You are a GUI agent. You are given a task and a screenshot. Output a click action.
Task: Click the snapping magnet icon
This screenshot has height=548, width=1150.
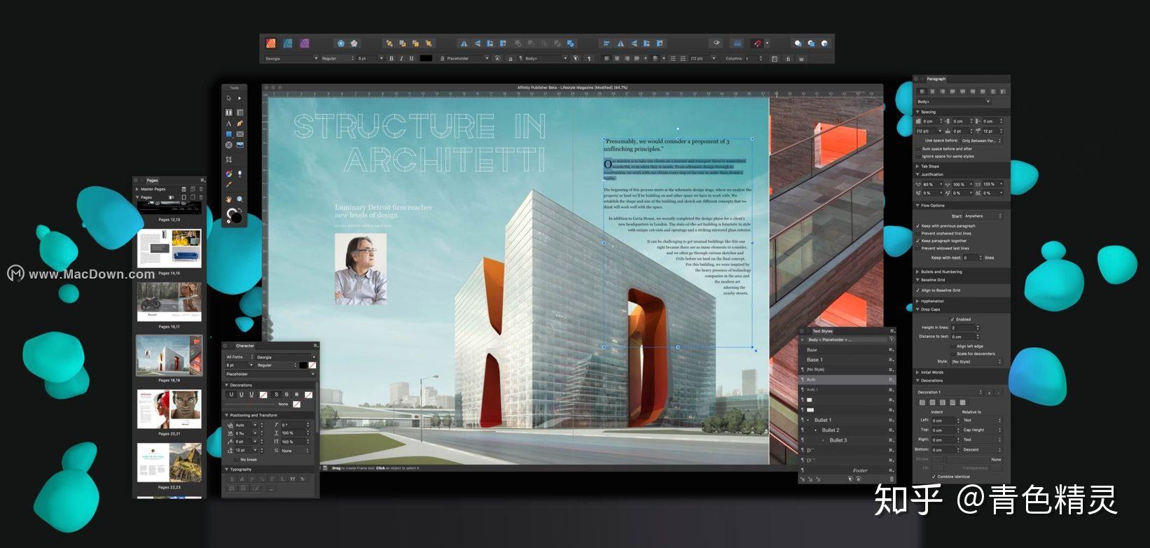(757, 43)
